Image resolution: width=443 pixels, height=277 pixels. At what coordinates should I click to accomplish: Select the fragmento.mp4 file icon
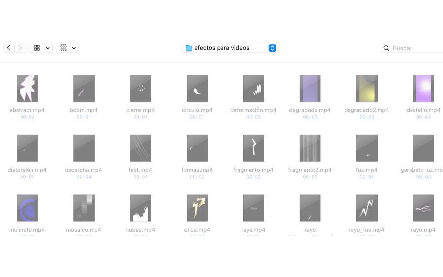coord(253,148)
